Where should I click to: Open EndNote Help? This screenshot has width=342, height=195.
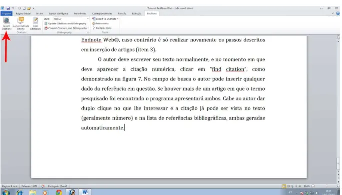(102, 28)
